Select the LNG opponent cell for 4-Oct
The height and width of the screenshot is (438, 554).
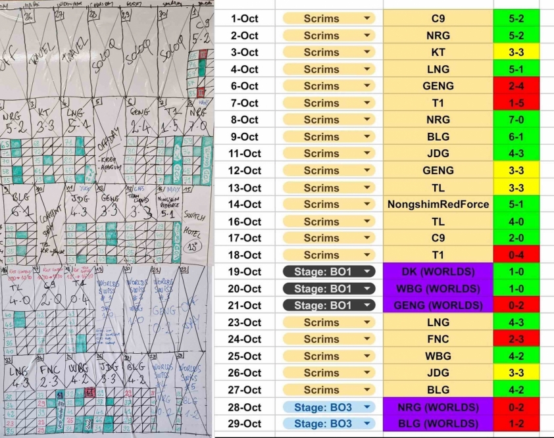[x=438, y=69]
